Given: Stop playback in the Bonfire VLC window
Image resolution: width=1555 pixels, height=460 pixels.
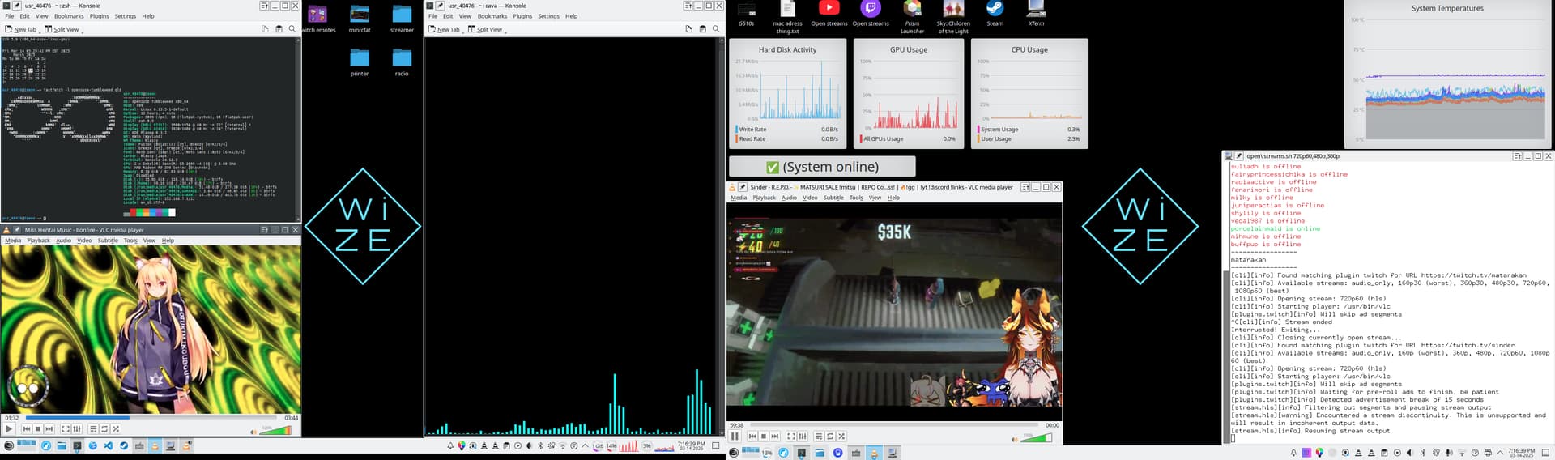Looking at the screenshot, I should [x=38, y=428].
